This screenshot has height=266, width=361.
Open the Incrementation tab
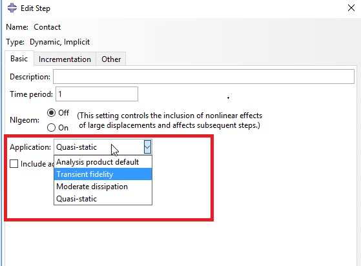[x=65, y=59]
